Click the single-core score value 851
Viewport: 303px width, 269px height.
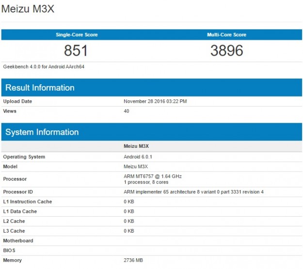(x=76, y=50)
